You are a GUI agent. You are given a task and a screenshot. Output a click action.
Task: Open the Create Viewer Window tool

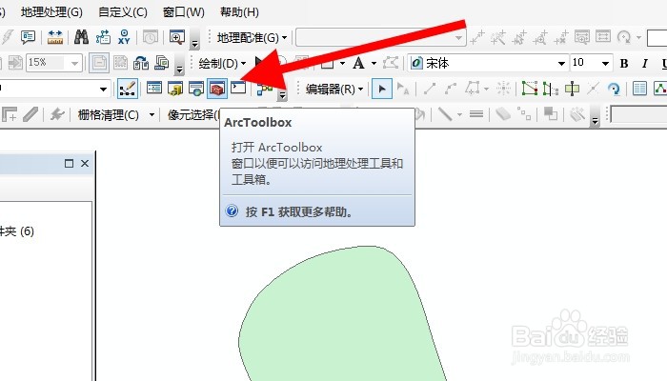click(177, 37)
